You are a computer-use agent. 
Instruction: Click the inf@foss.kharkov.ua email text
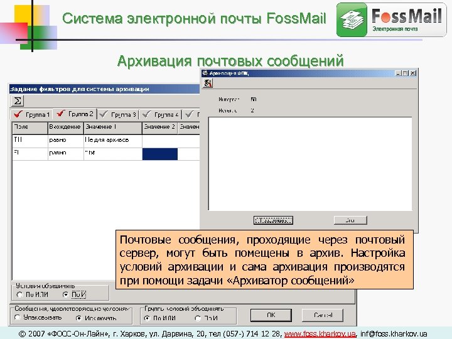394,333
